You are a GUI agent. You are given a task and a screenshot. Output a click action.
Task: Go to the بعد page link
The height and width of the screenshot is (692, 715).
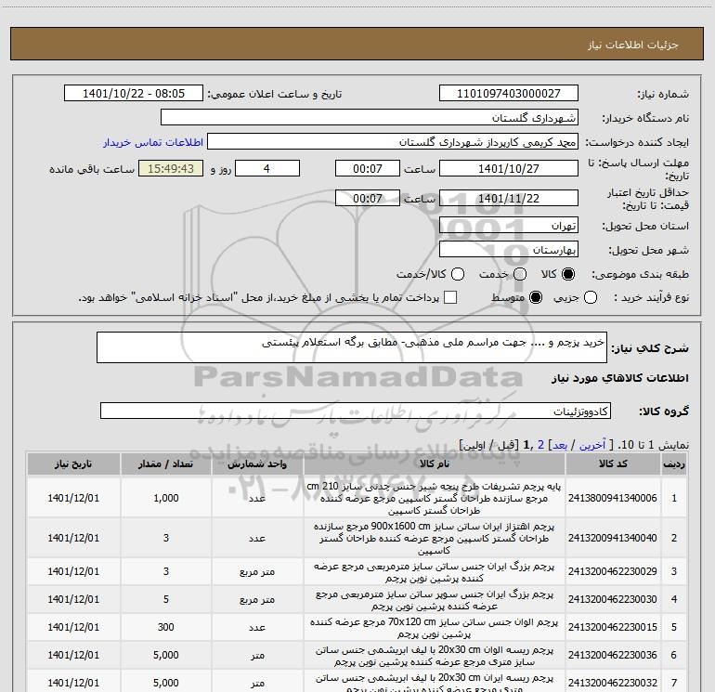coord(560,445)
